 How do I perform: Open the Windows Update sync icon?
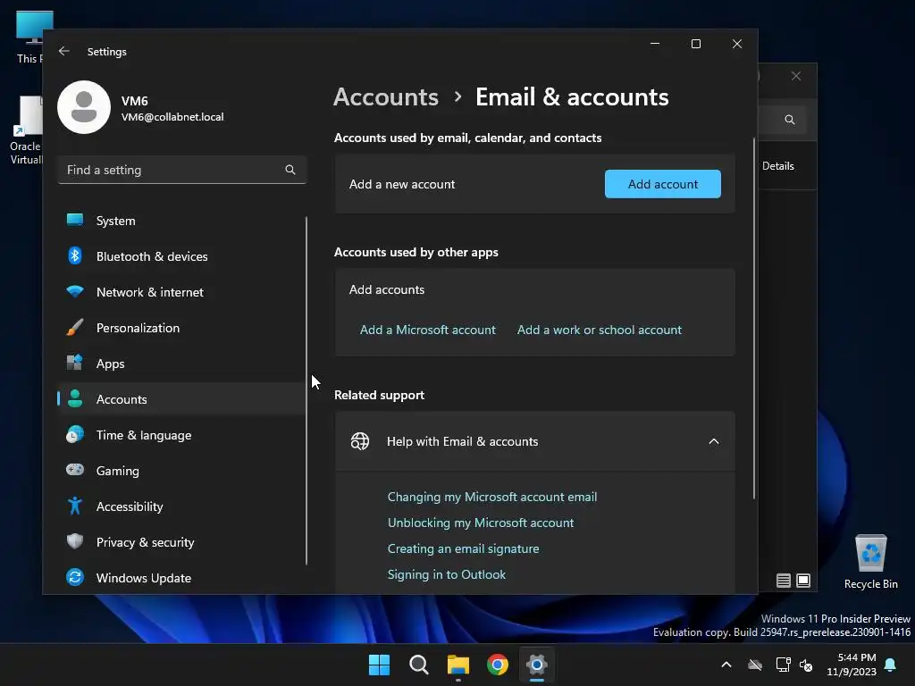tap(75, 577)
